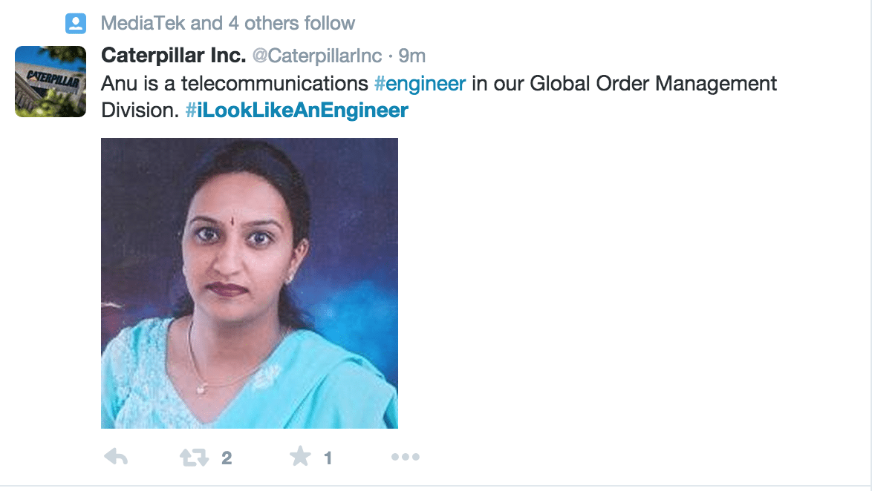
Task: Open the Caterpillar profile avatar image
Action: pyautogui.click(x=51, y=82)
